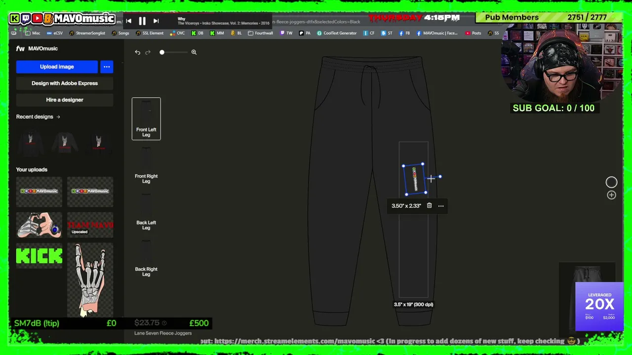
Task: Open the Recent designs link arrow
Action: [x=58, y=117]
